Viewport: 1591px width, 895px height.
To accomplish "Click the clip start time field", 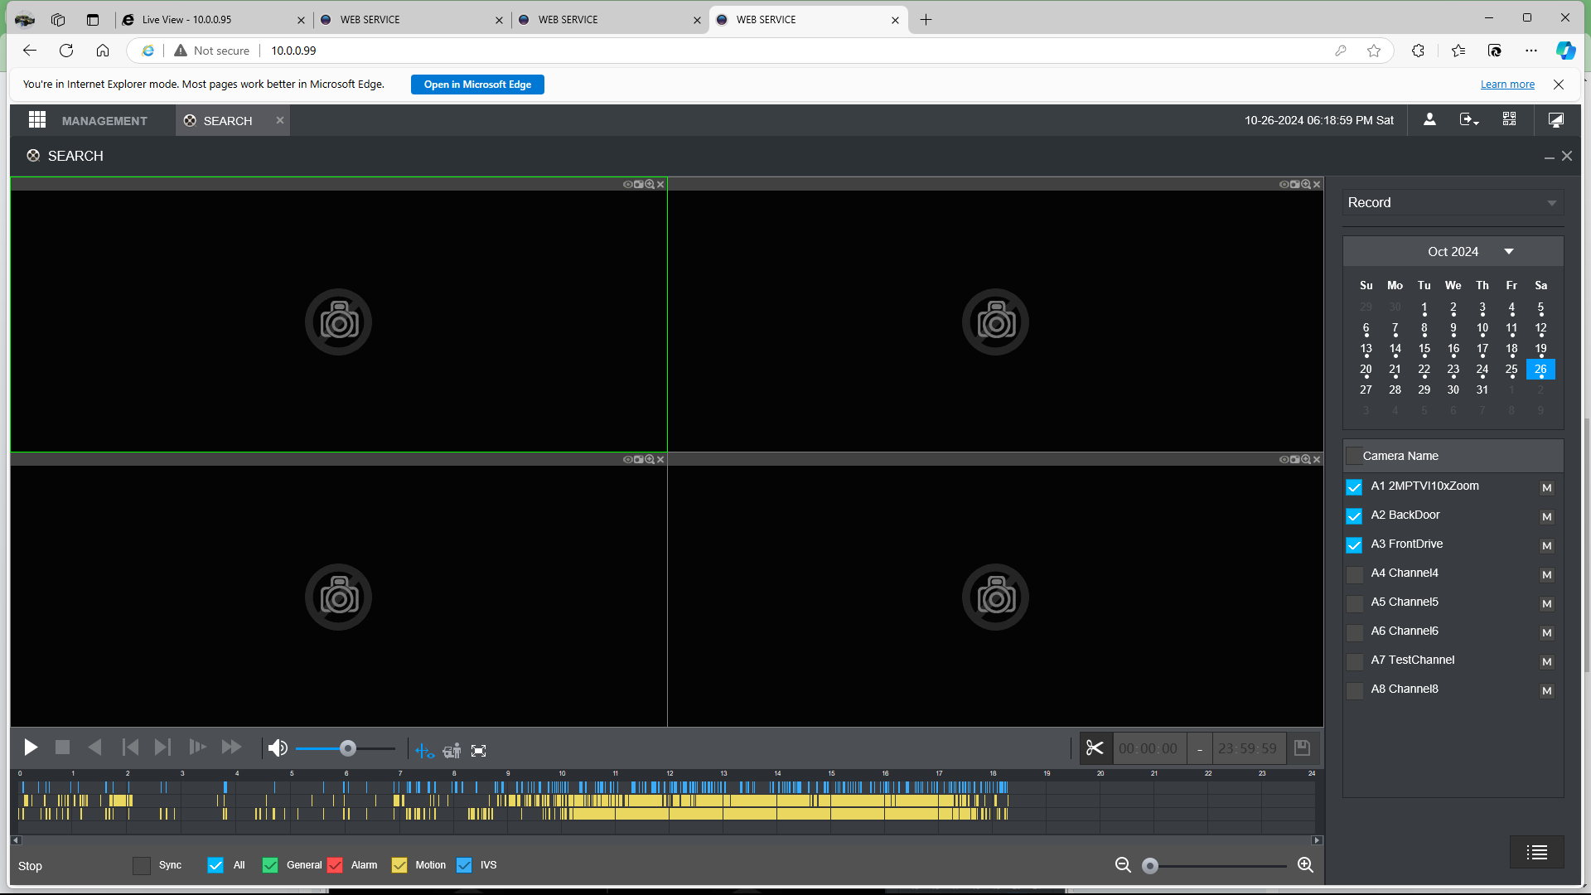I will coord(1149,748).
